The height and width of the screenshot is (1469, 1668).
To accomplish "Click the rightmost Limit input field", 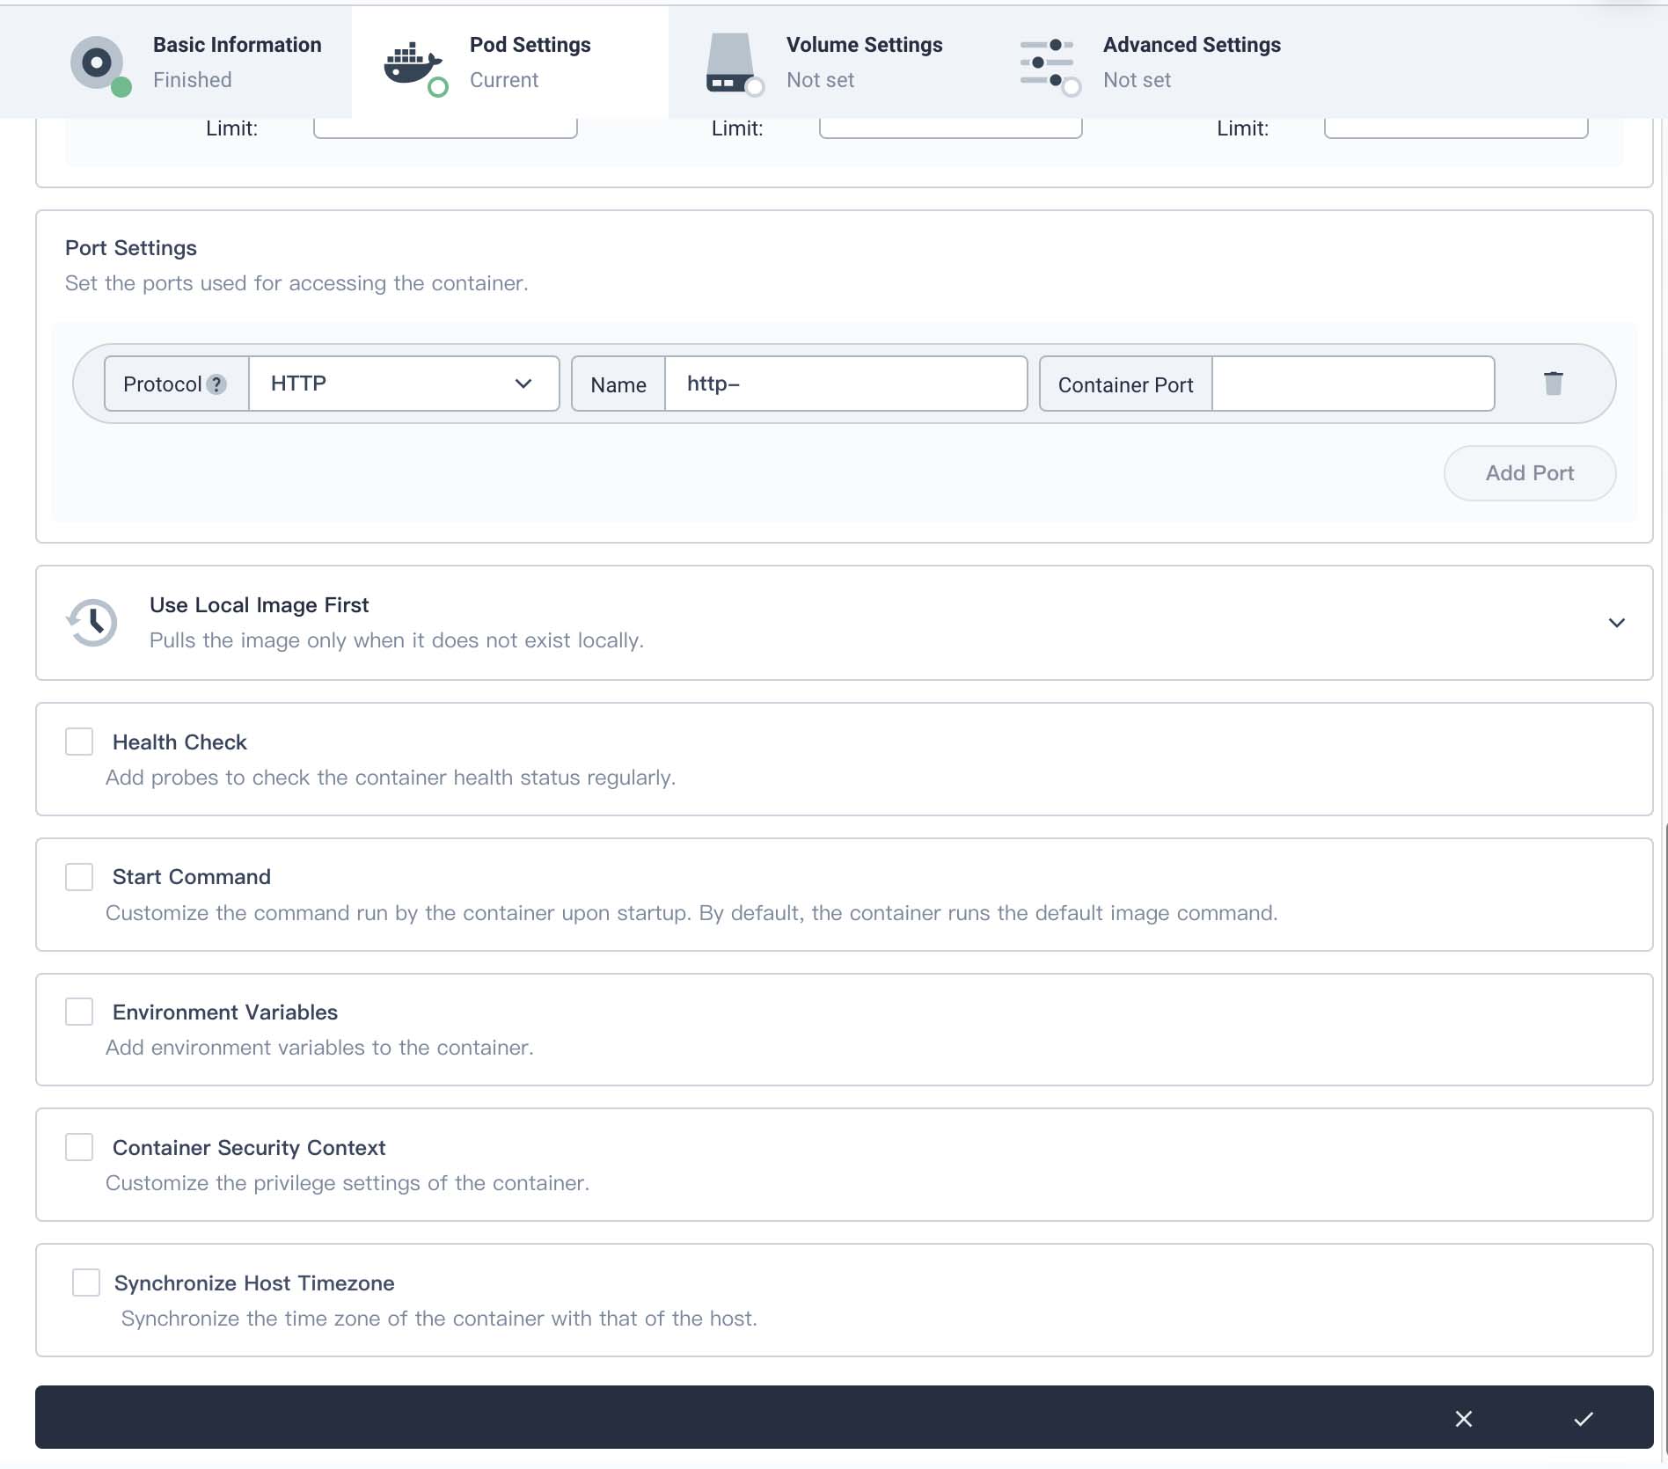I will coord(1456,128).
